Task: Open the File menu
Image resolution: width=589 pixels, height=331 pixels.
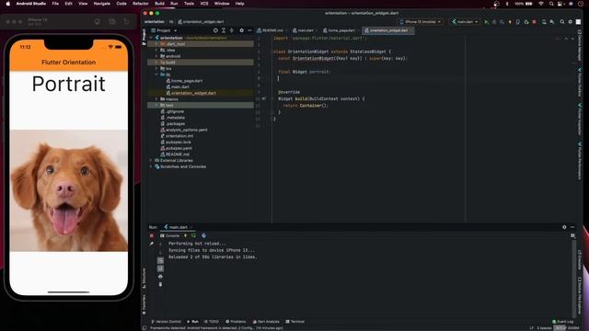Action: 55,4
